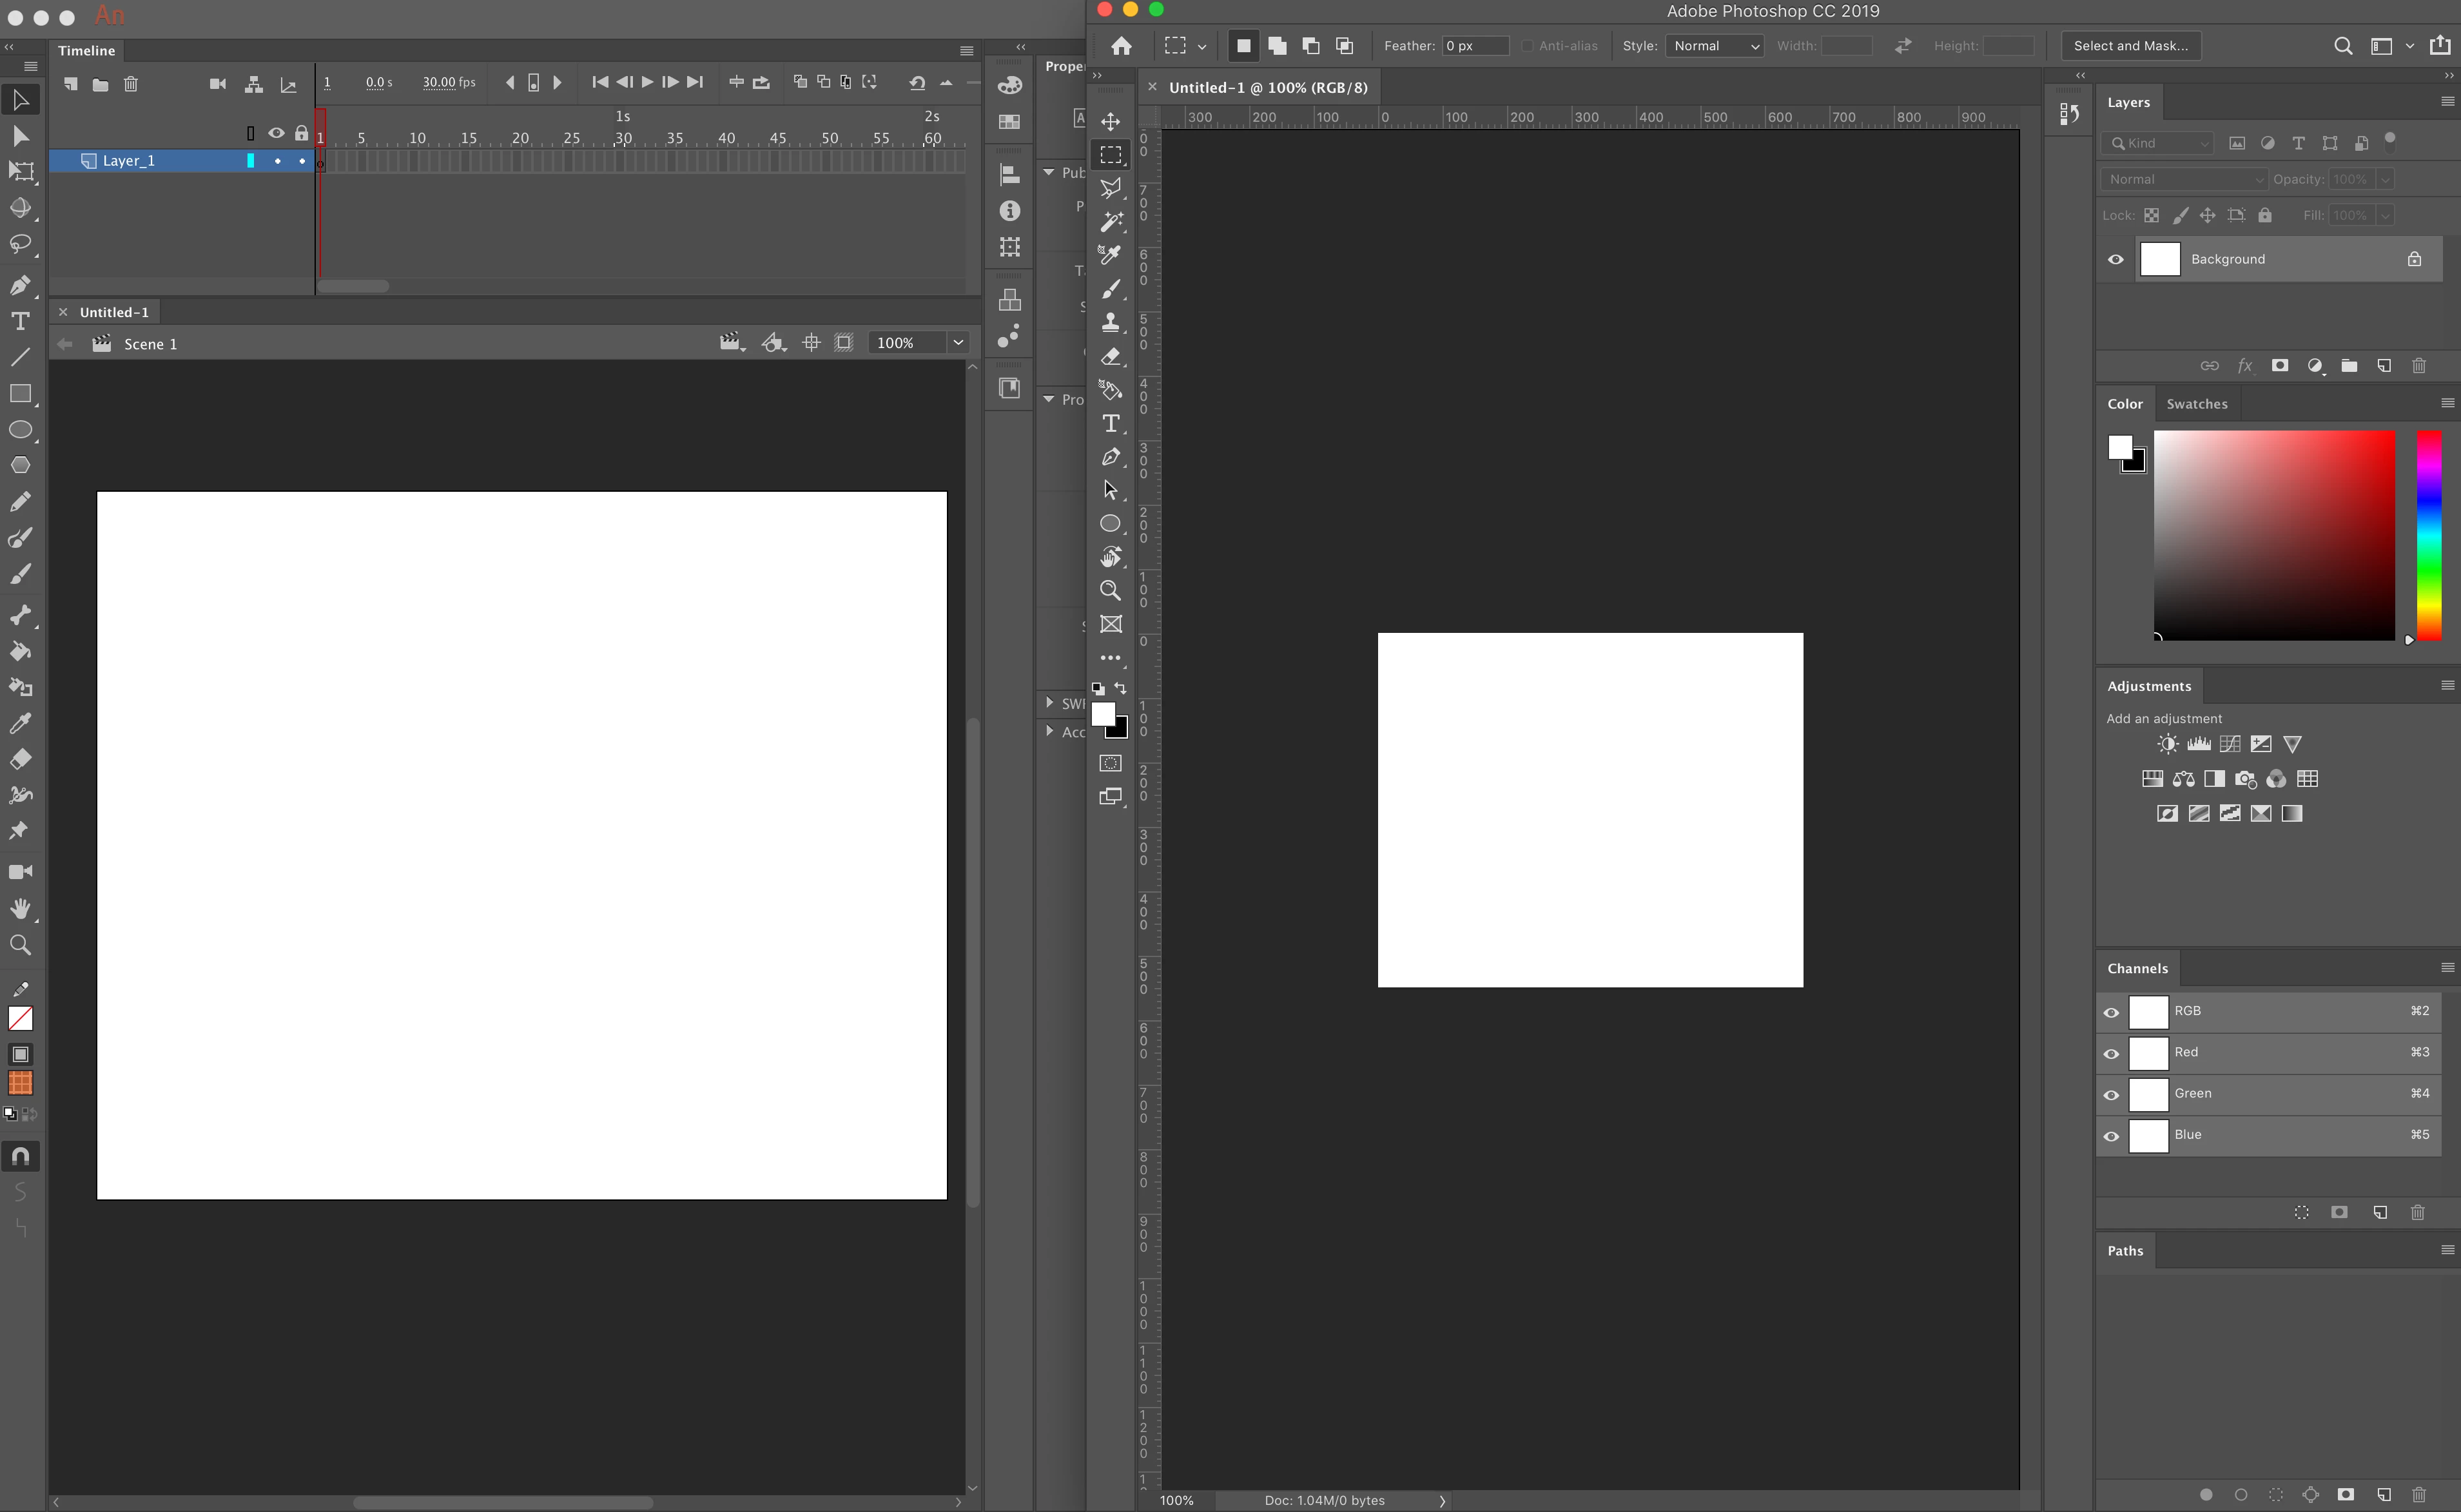Screen dimensions: 2461x1512
Task: Select the Photoshop Eraser tool
Action: (x=1110, y=356)
